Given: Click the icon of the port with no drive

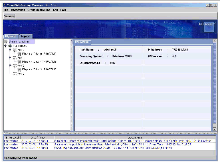Looking at the screenshot, I should (15, 73).
